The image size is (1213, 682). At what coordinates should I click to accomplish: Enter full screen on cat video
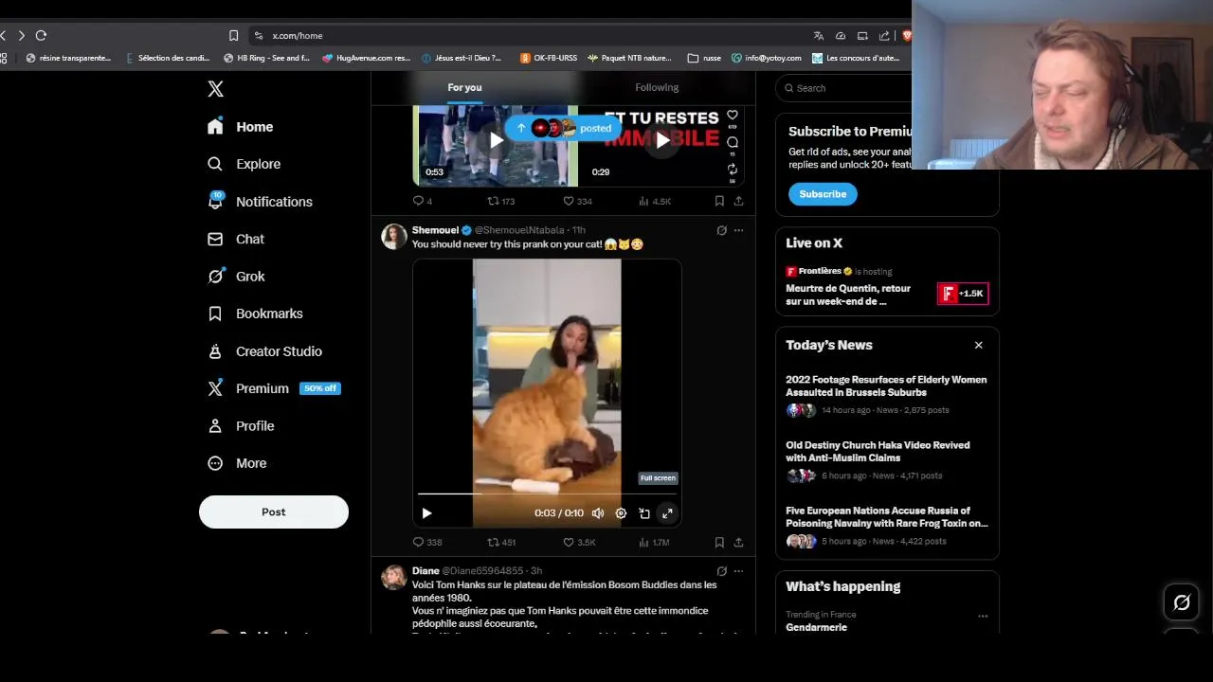[667, 513]
